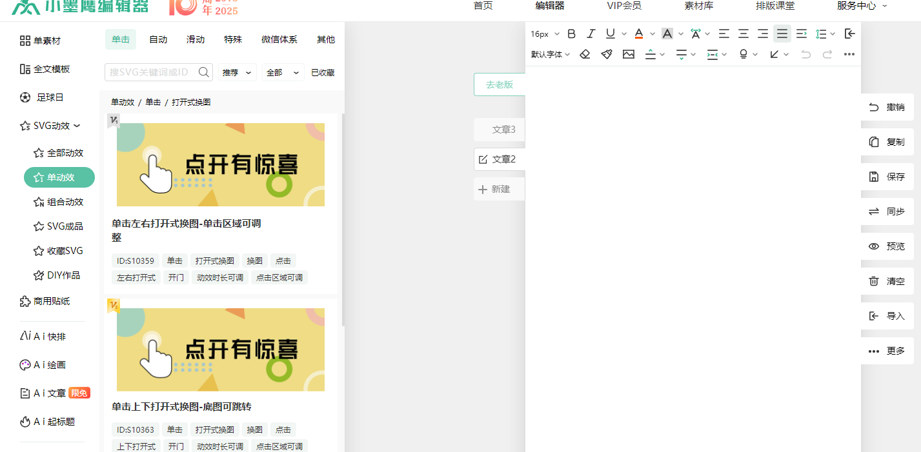The image size is (921, 452).
Task: Toggle justify alignment button
Action: coord(782,34)
